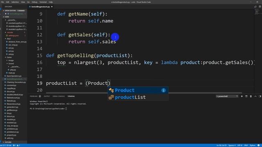The height and width of the screenshot is (147, 262).
Task: Open property.py file
Action: pyautogui.click(x=11, y=135)
